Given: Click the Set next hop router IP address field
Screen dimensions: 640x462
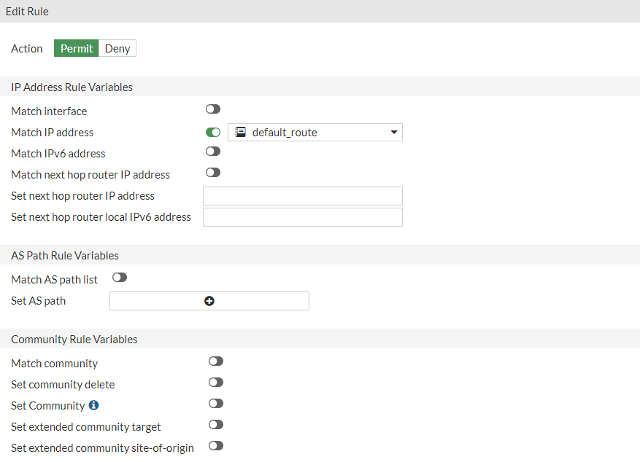Looking at the screenshot, I should [x=302, y=196].
